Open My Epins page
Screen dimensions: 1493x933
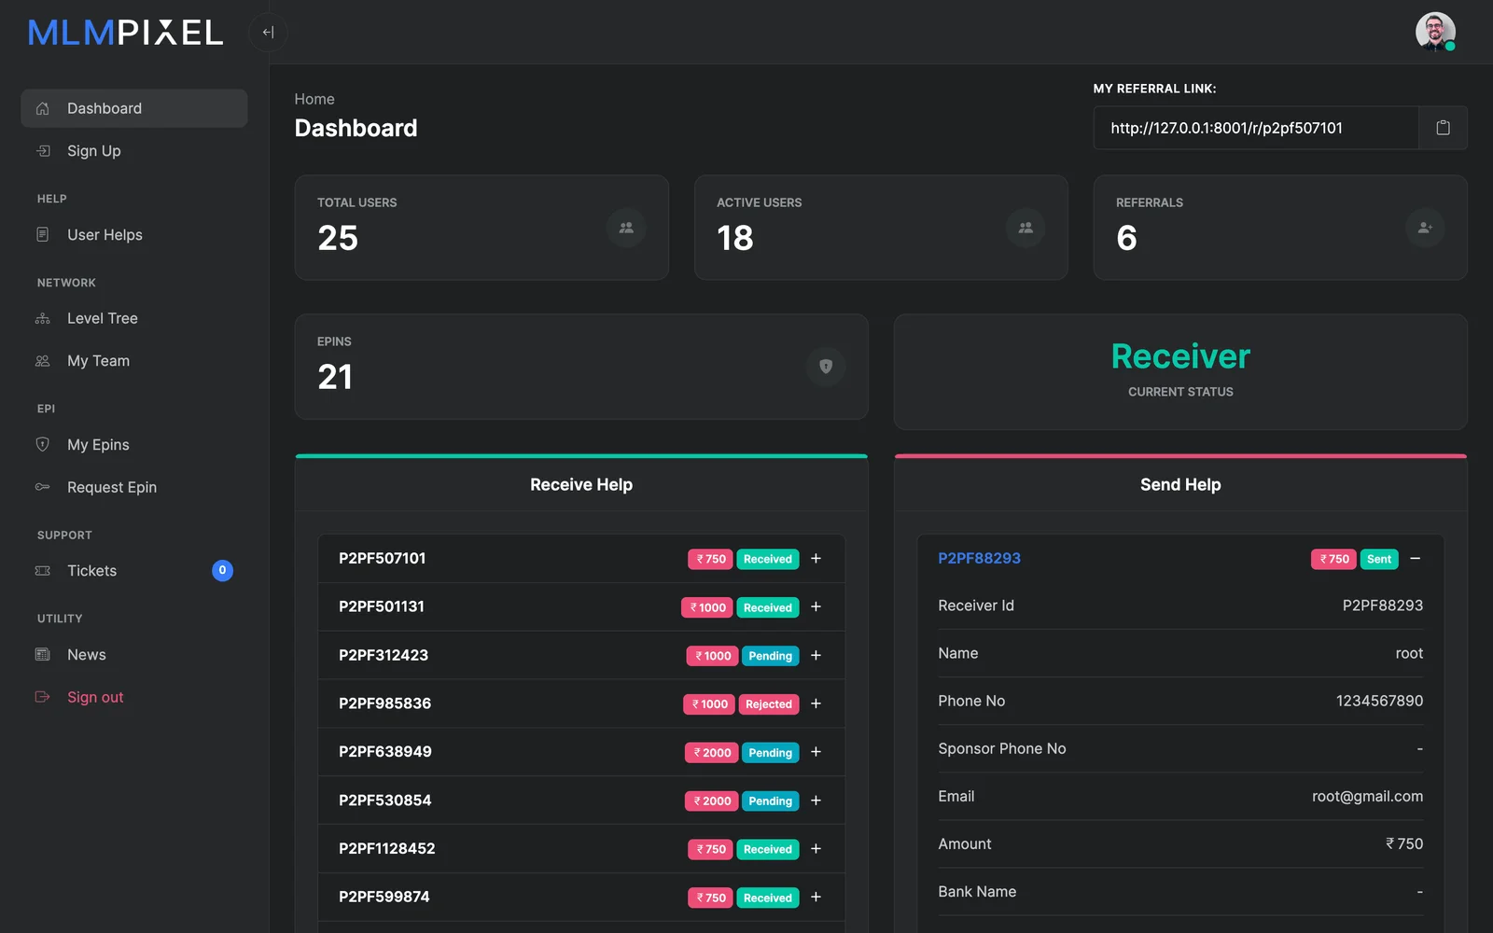pos(134,444)
